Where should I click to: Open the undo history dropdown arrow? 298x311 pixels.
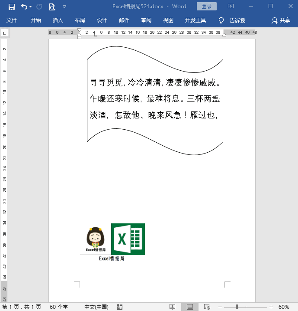click(30, 7)
